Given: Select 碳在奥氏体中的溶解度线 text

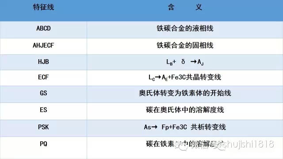Looking at the screenshot, I should click(x=185, y=110).
